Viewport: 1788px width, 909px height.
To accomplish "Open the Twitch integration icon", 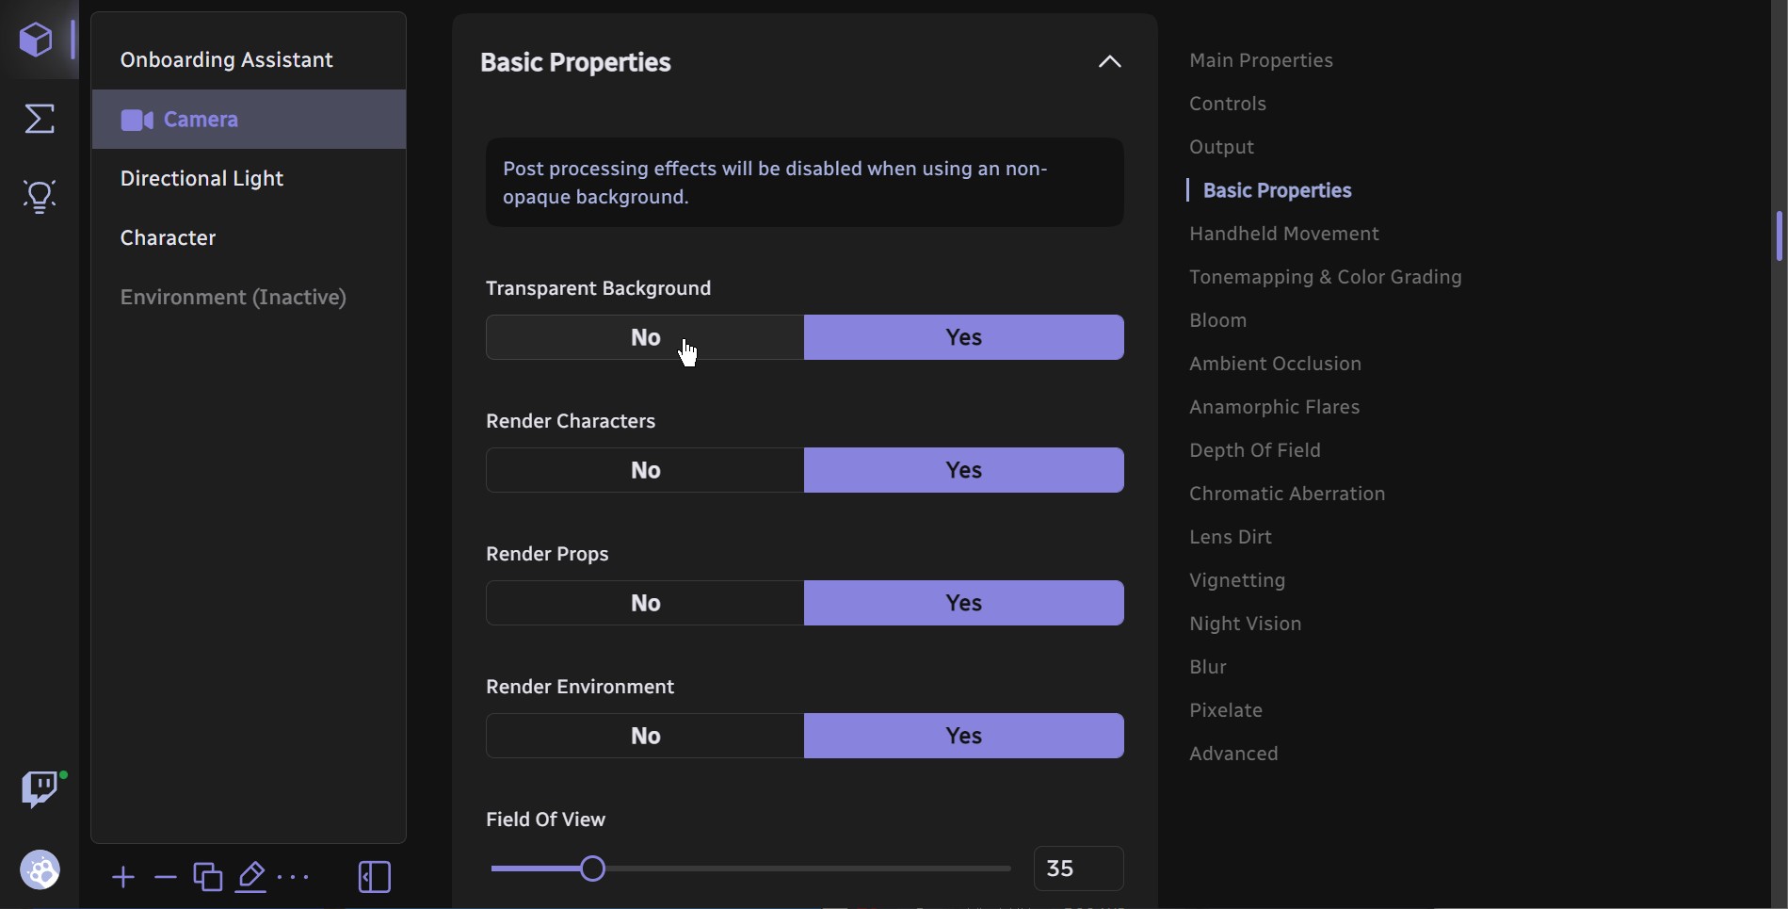I will [40, 788].
